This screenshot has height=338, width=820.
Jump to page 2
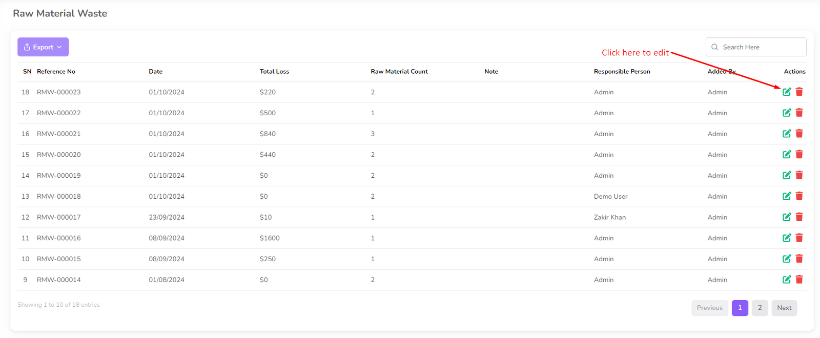click(x=760, y=308)
